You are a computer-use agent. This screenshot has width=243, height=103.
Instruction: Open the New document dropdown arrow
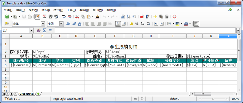pyautogui.click(x=11, y=16)
